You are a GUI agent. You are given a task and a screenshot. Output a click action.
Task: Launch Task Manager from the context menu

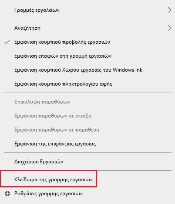pyautogui.click(x=87, y=162)
